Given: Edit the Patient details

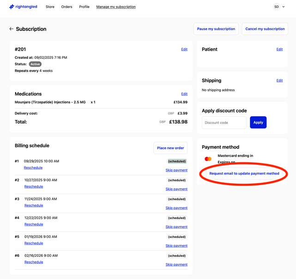Looking at the screenshot, I should (x=279, y=49).
